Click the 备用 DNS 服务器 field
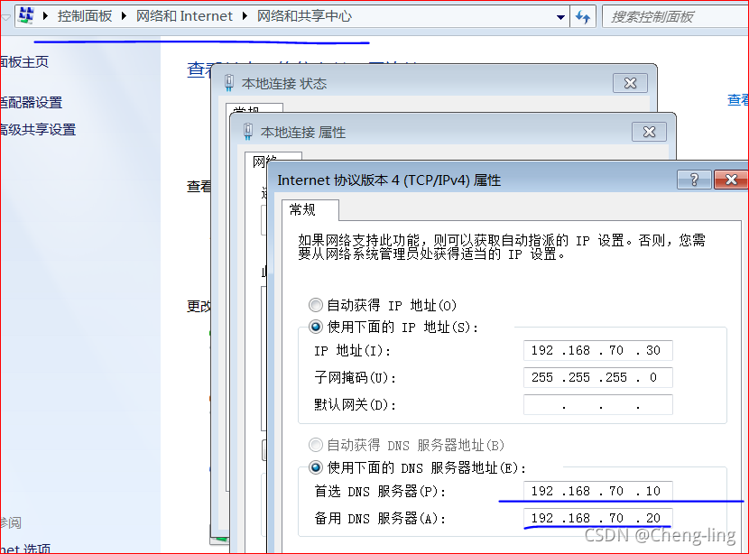Image resolution: width=749 pixels, height=554 pixels. pyautogui.click(x=598, y=518)
